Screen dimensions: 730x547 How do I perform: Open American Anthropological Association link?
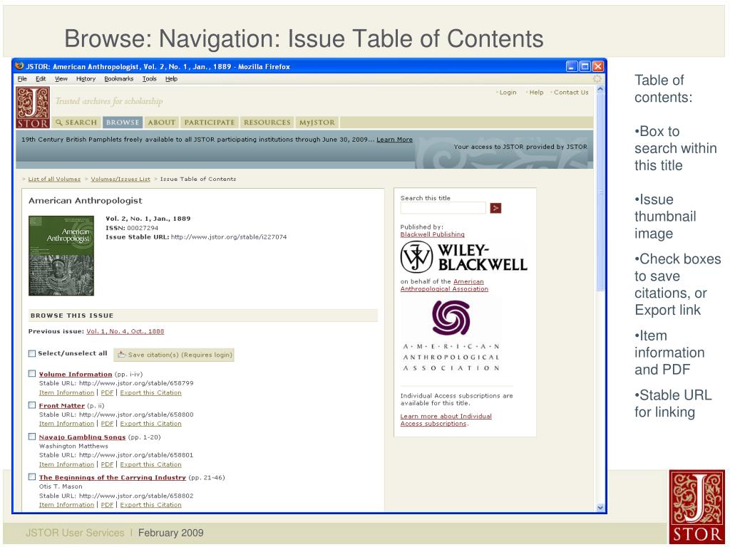(x=444, y=285)
